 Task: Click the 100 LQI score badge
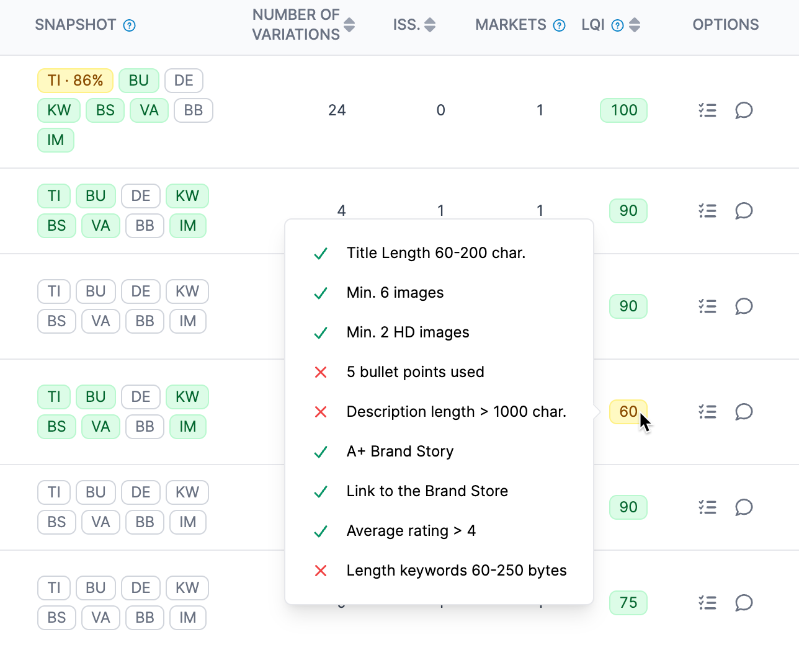pyautogui.click(x=623, y=110)
